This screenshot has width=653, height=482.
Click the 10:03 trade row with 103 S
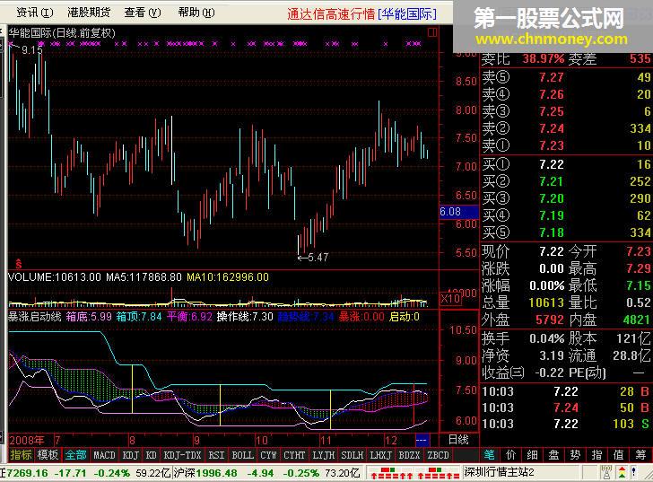click(x=565, y=424)
